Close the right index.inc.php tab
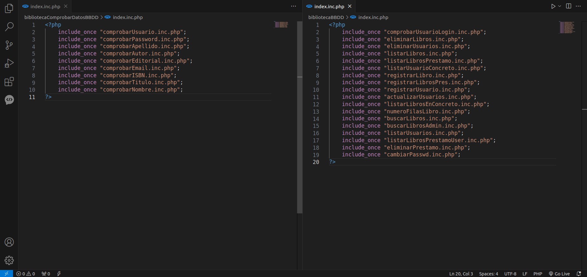This screenshot has height=277, width=587. click(x=350, y=6)
